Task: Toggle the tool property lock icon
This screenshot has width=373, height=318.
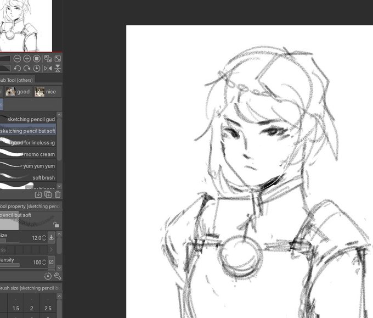Action: tap(56, 225)
